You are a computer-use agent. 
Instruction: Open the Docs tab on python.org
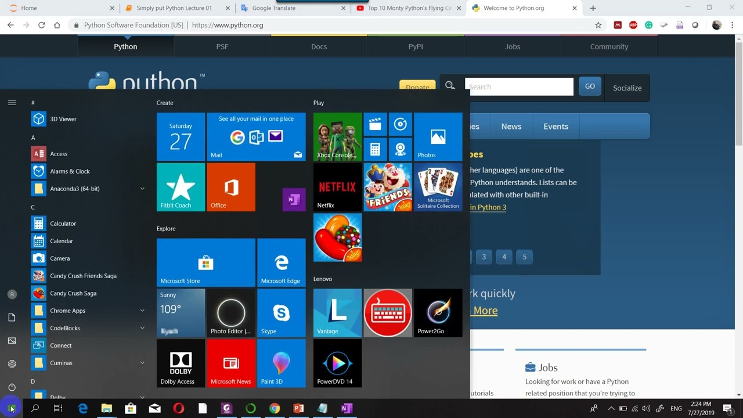(x=319, y=46)
